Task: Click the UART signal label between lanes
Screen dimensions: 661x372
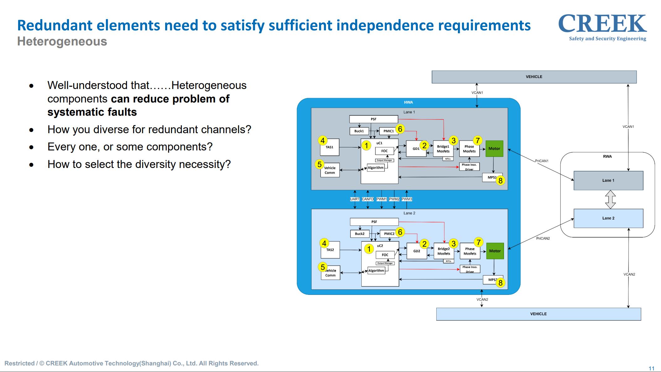Action: (x=355, y=199)
